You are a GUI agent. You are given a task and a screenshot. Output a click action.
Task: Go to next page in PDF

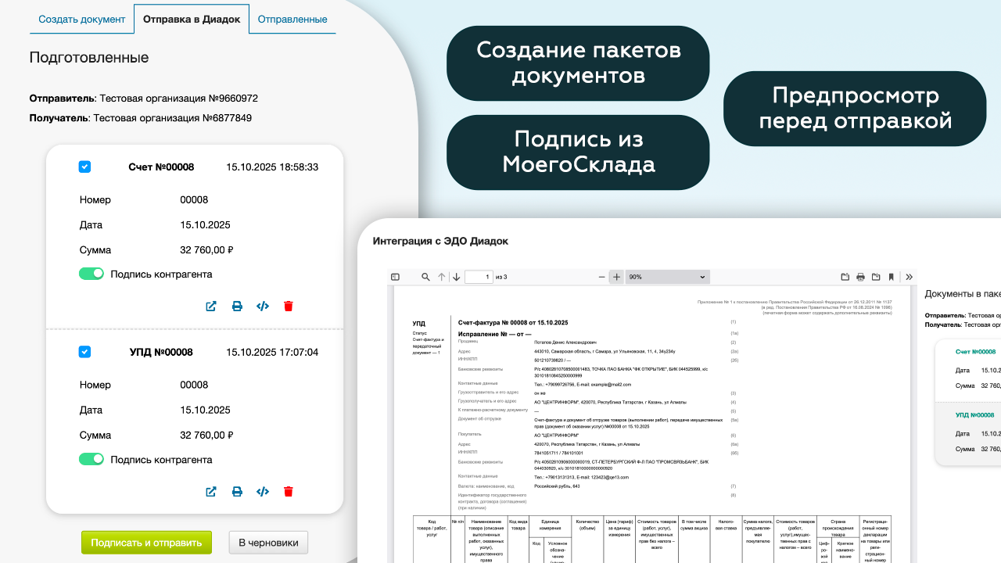(x=456, y=277)
